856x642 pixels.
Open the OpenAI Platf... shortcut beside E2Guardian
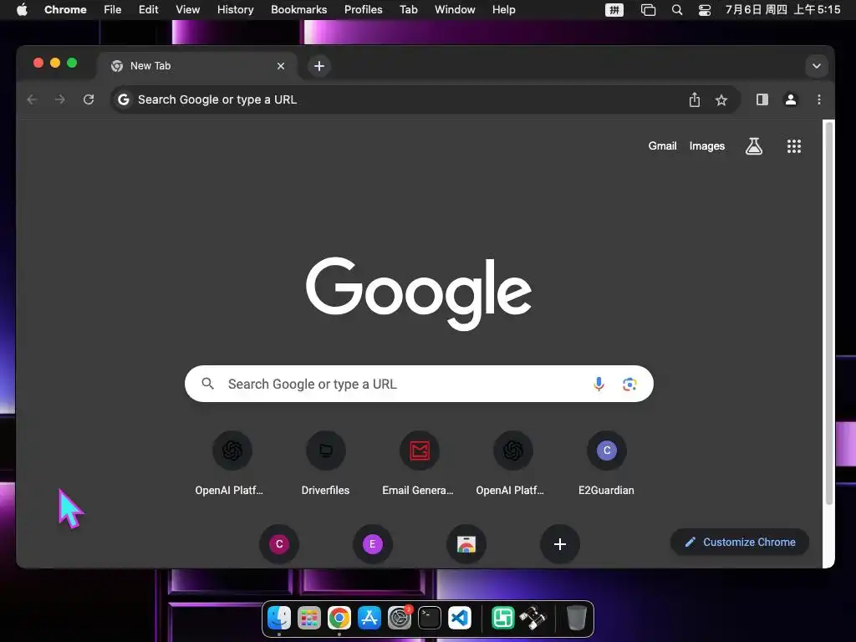pos(512,461)
